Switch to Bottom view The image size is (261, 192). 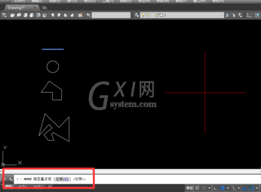click(19, 15)
